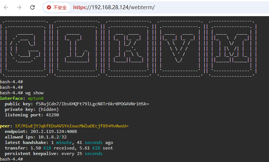Click the 'wg show' command line
The height and width of the screenshot is (162, 269).
pos(22,93)
